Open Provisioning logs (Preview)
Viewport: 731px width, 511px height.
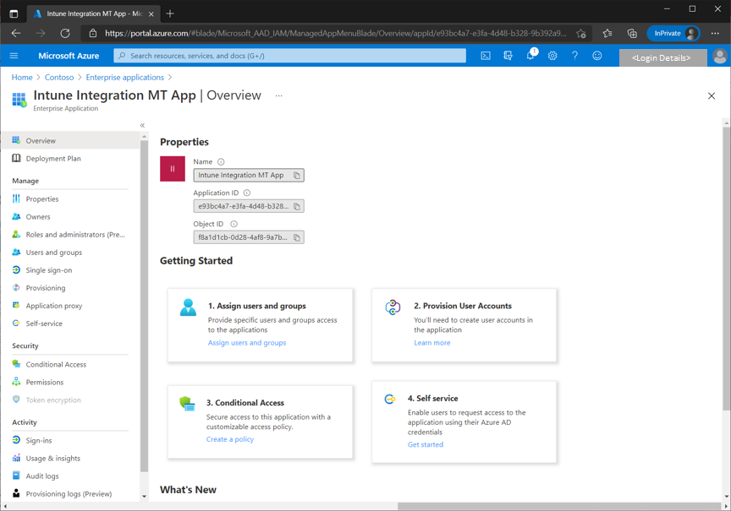coord(70,493)
